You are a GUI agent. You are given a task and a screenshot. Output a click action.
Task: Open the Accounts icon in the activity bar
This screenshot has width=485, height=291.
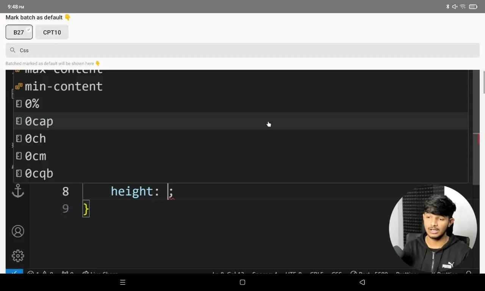pos(18,231)
